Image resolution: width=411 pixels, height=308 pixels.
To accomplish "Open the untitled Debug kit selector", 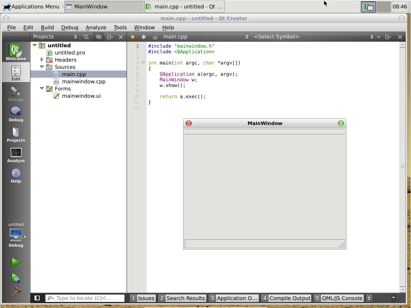I will point(16,235).
